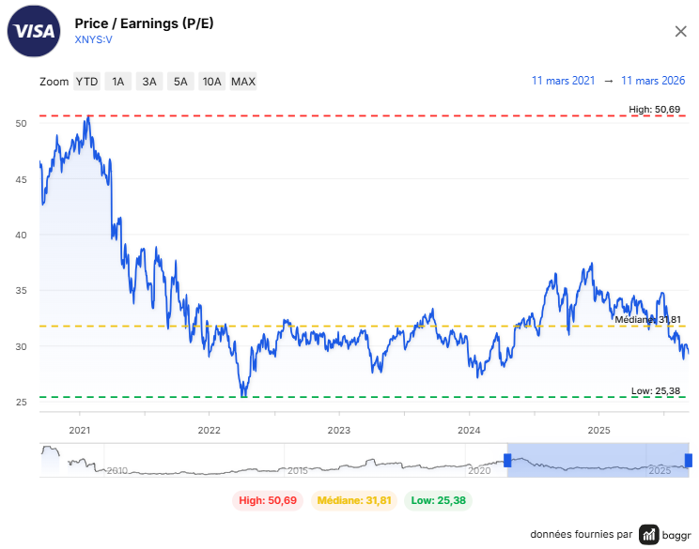Edit the start date 11 mars 2021
Screen dimensions: 699x549
click(563, 81)
